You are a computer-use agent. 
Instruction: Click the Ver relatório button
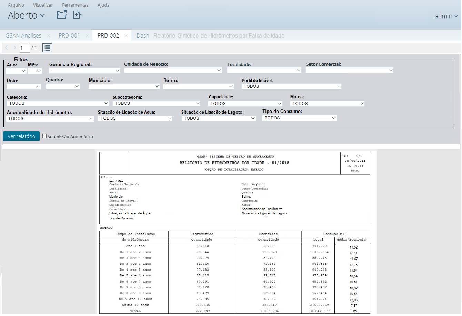[x=21, y=136]
